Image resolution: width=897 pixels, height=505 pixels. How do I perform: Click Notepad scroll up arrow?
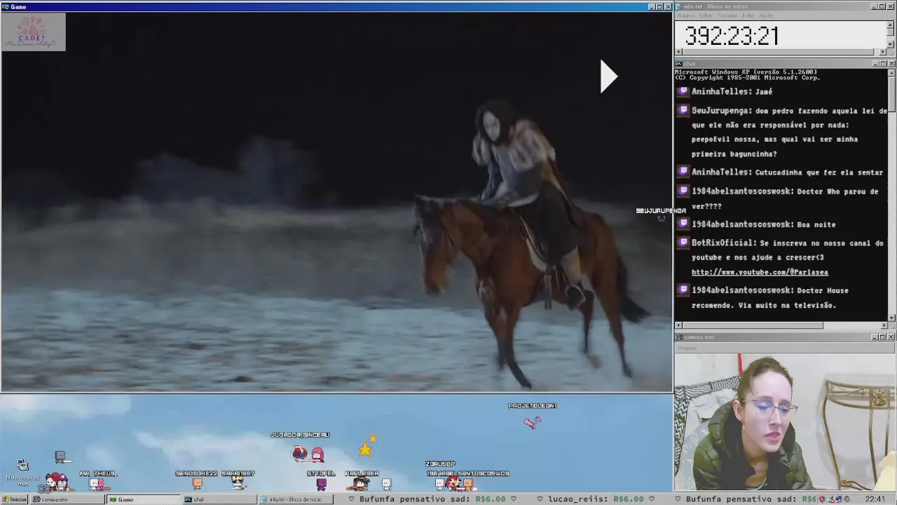pyautogui.click(x=891, y=25)
